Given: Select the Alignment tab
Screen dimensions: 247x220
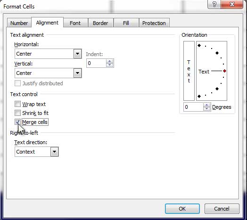Looking at the screenshot, I should pyautogui.click(x=47, y=23).
